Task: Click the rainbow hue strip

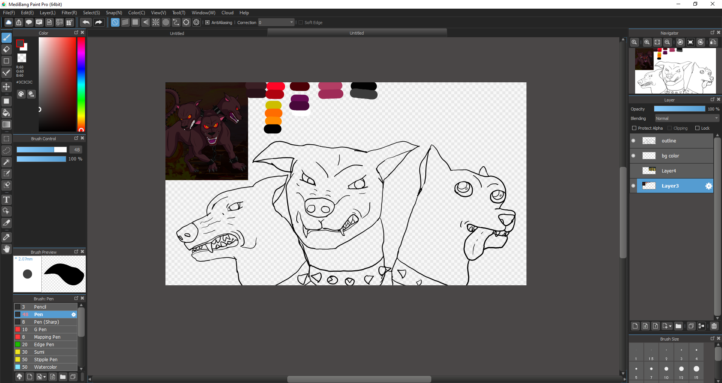Action: coord(81,84)
